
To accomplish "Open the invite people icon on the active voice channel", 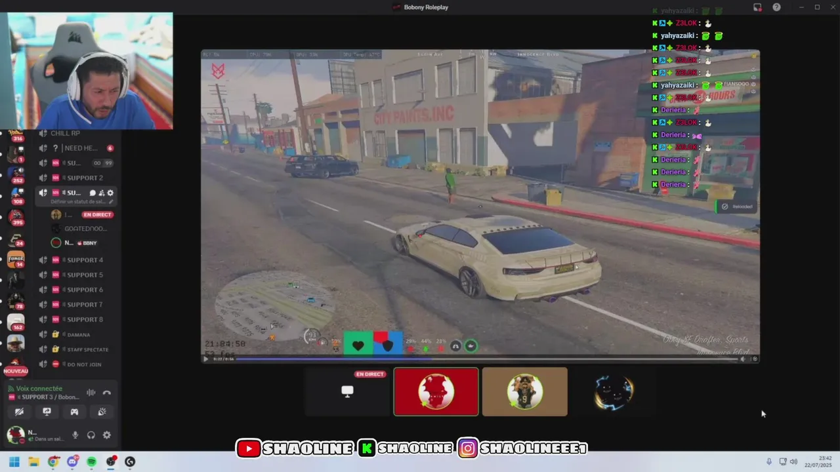I will click(101, 193).
